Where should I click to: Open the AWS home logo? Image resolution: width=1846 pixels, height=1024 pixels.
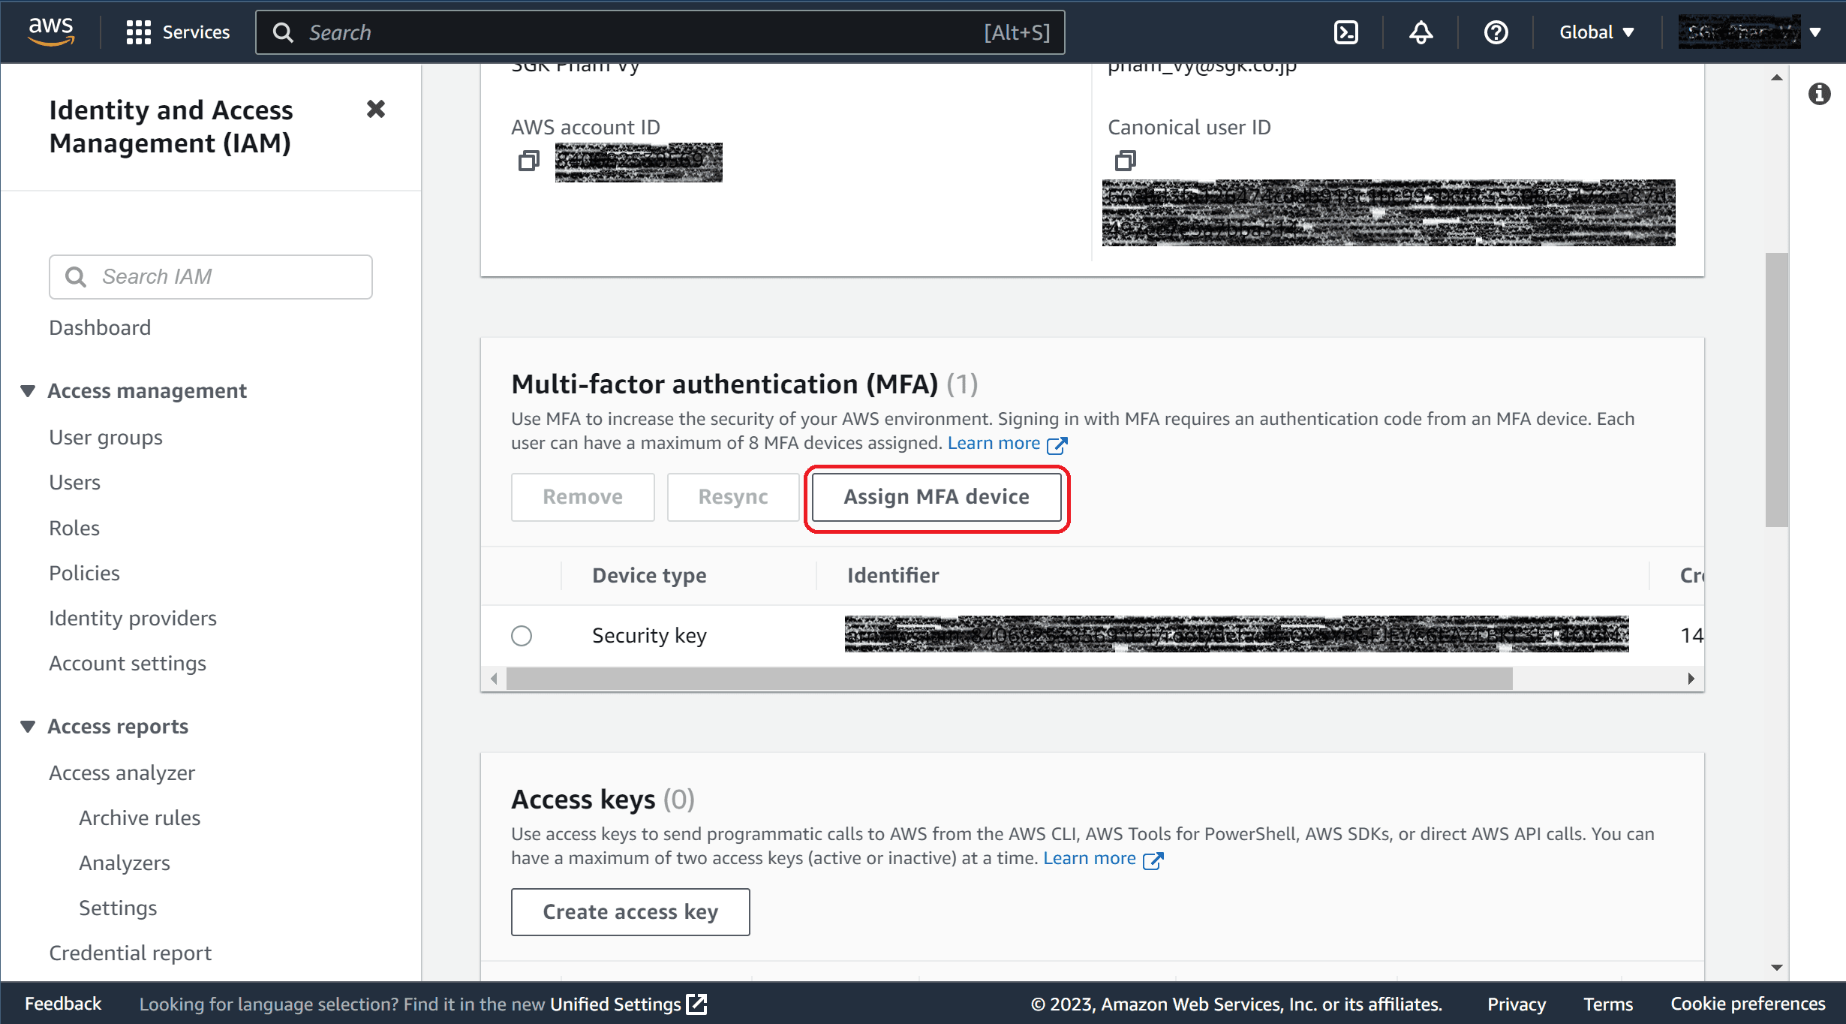pos(50,32)
